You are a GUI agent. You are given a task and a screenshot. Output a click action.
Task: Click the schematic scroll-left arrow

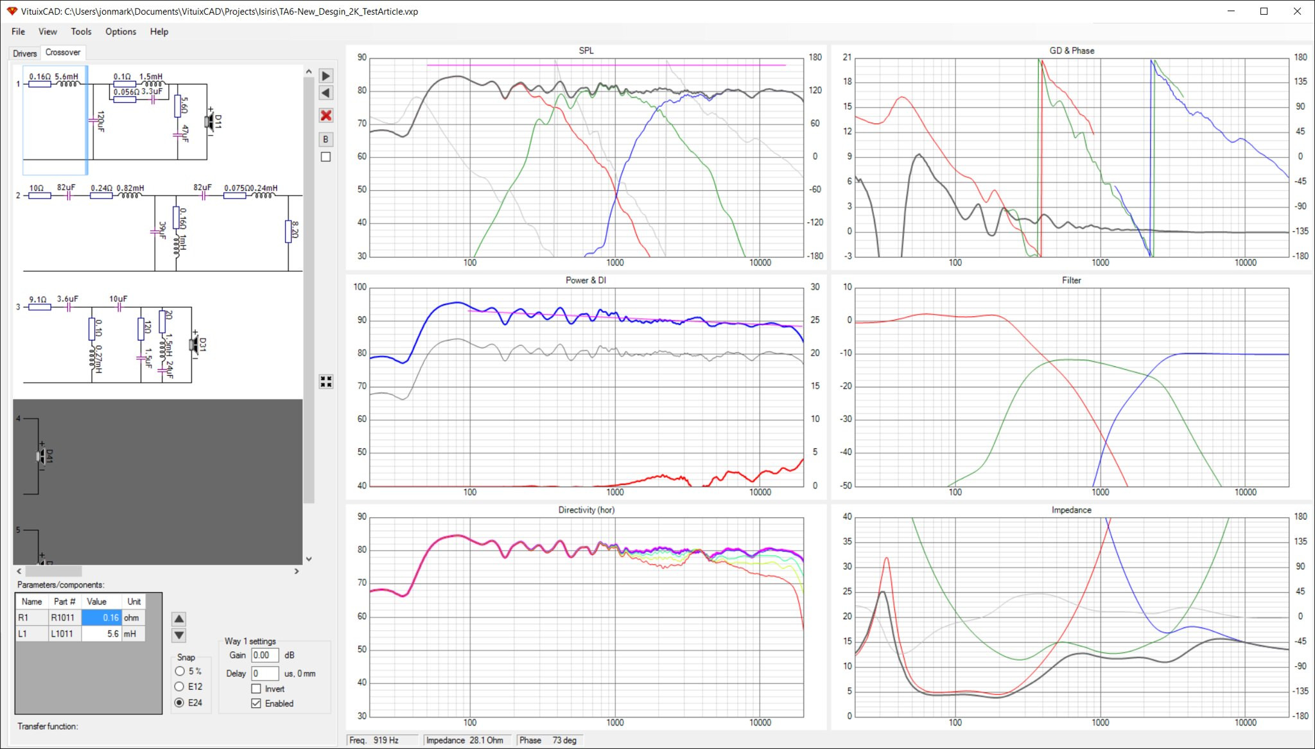(19, 571)
